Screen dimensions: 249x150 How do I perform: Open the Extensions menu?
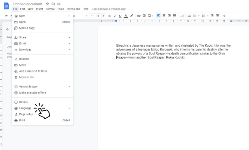pyautogui.click(x=73, y=9)
